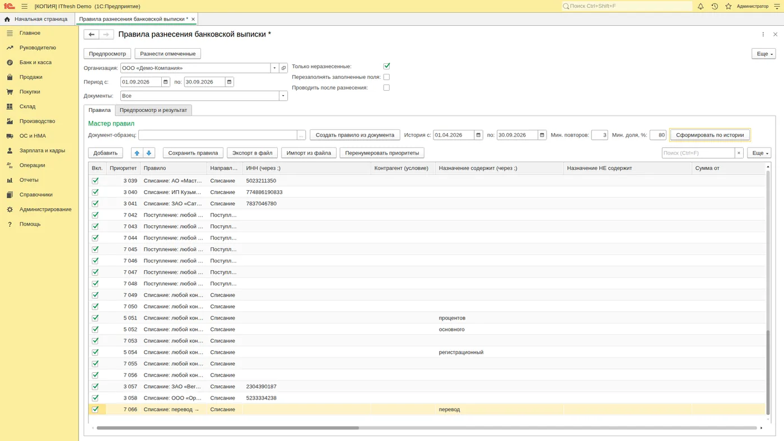Image resolution: width=784 pixels, height=441 pixels.
Task: Click the table's horizontal scrollbar
Action: pyautogui.click(x=227, y=428)
